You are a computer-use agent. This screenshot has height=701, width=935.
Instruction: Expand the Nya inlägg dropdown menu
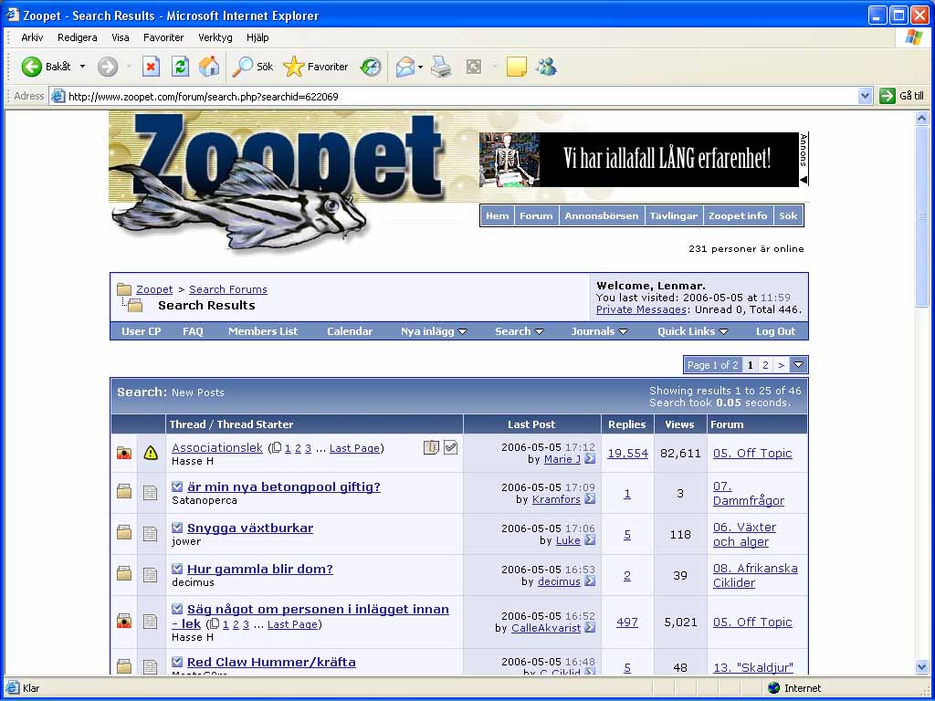point(462,332)
